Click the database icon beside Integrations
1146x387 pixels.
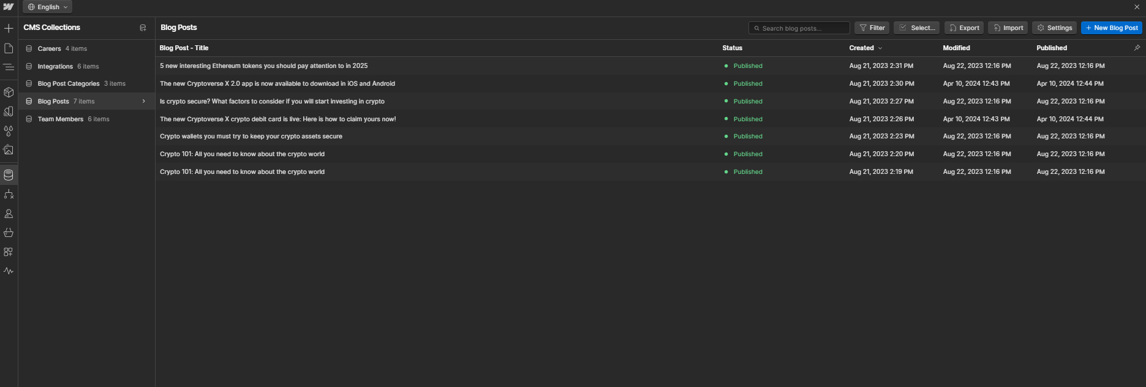29,66
